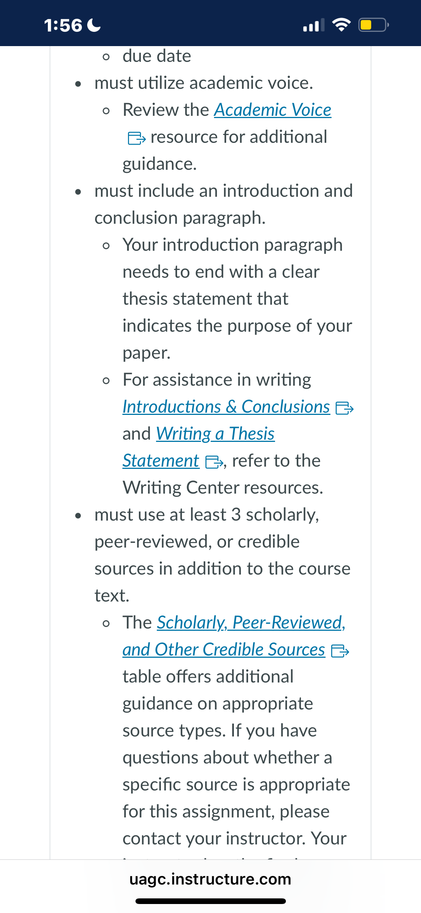This screenshot has height=913, width=421.
Task: Tap the home indicator bar
Action: click(x=211, y=901)
